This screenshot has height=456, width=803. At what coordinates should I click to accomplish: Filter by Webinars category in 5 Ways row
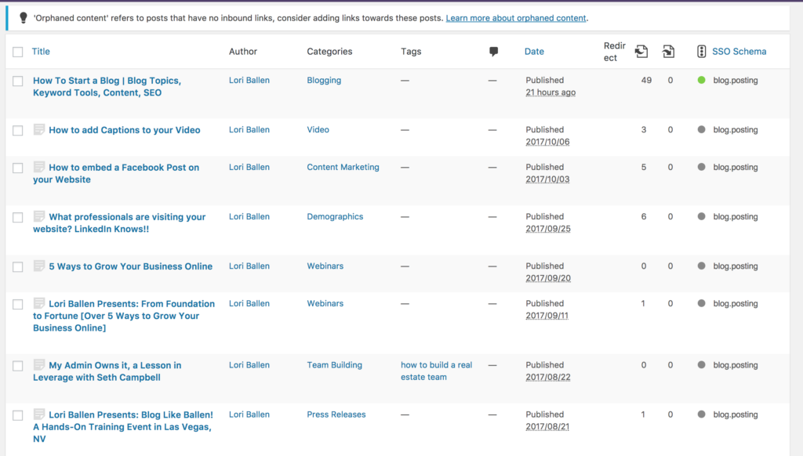pyautogui.click(x=325, y=266)
